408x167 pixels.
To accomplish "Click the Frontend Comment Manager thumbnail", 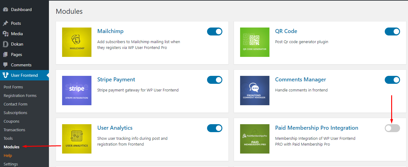I will (x=255, y=91).
